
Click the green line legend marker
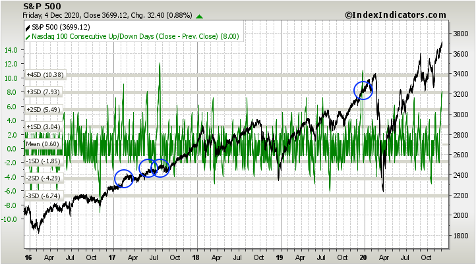click(28, 37)
